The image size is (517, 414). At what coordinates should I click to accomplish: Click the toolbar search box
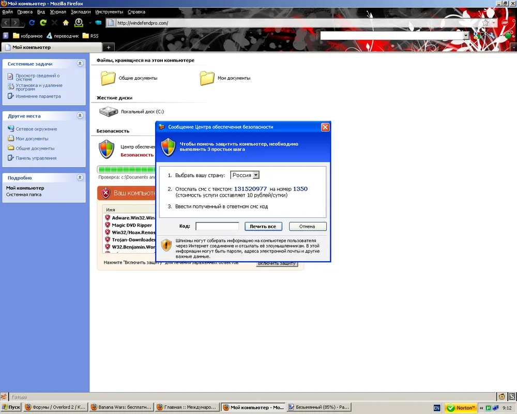391,35
